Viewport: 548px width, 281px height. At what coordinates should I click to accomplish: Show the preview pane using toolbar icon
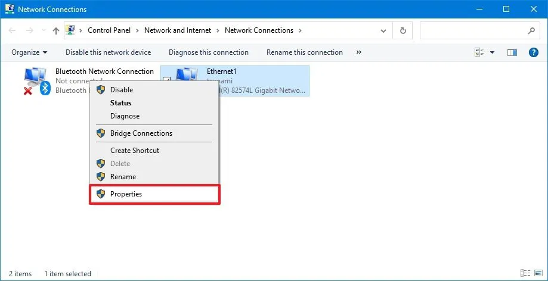coord(512,52)
